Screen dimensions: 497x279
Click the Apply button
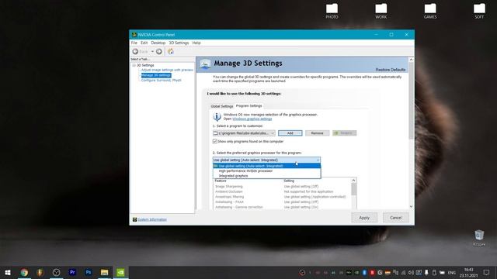(x=364, y=218)
